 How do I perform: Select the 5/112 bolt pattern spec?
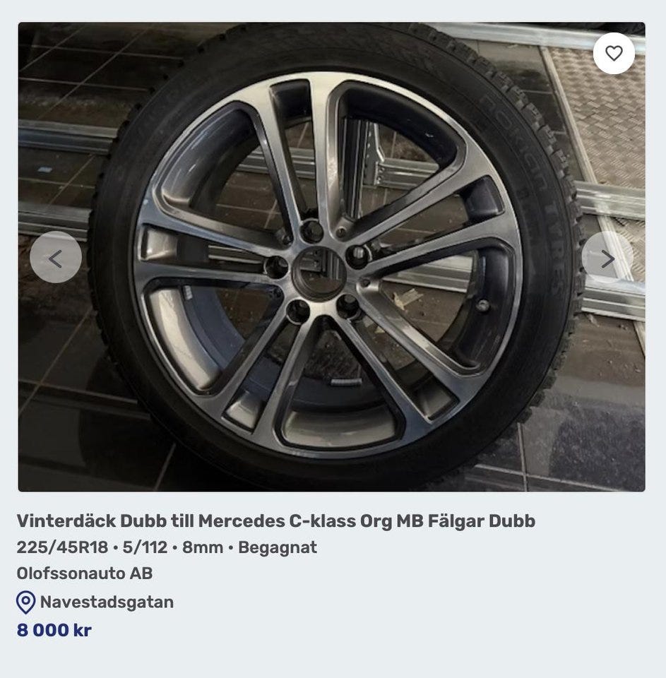145,547
